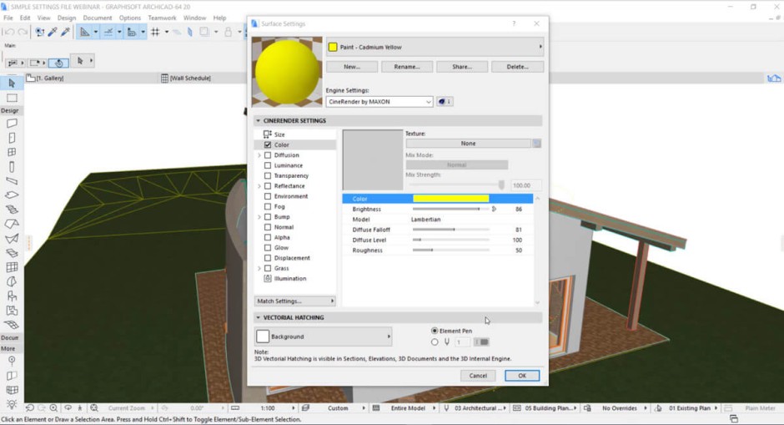Select the Beam tool in toolbox
This screenshot has width=784, height=425.
12,180
